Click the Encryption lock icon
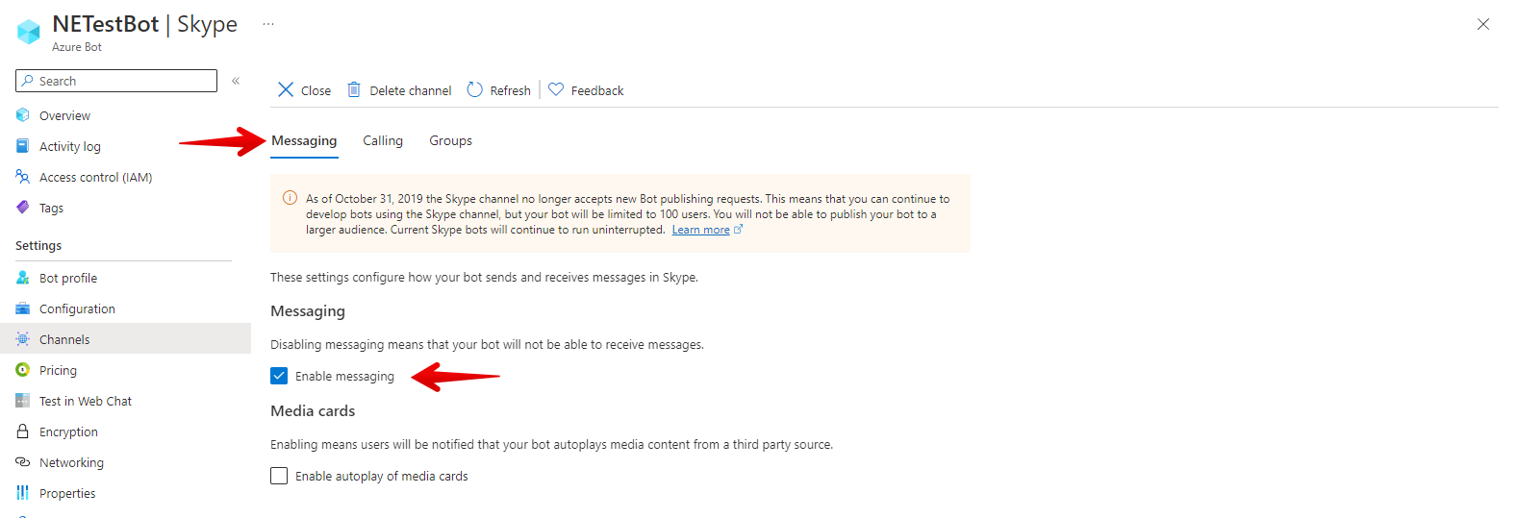The height and width of the screenshot is (518, 1517). click(x=23, y=432)
